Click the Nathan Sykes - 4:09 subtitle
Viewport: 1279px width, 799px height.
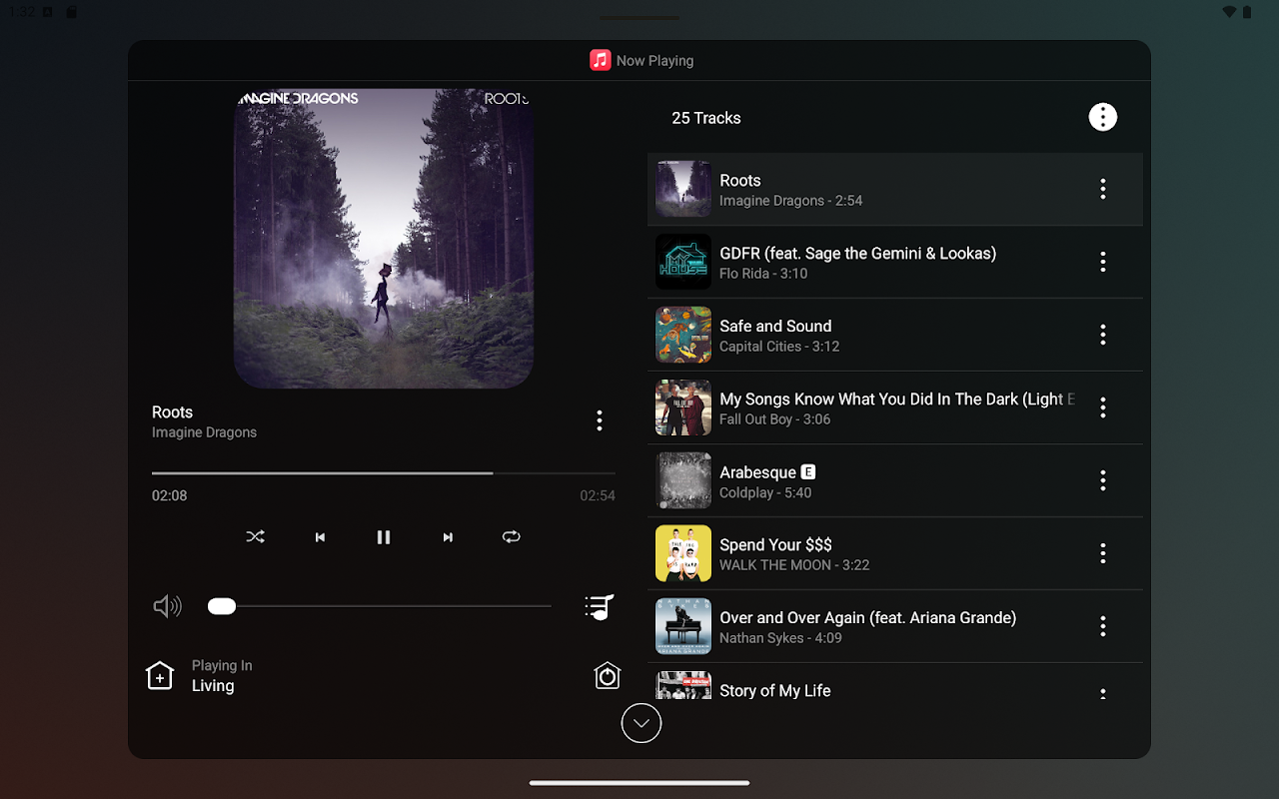click(x=780, y=638)
